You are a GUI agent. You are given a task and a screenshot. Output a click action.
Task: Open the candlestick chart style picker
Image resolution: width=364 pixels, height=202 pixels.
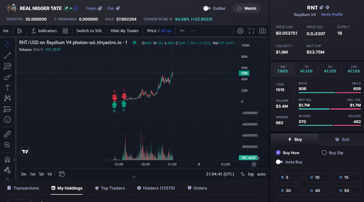[20, 31]
